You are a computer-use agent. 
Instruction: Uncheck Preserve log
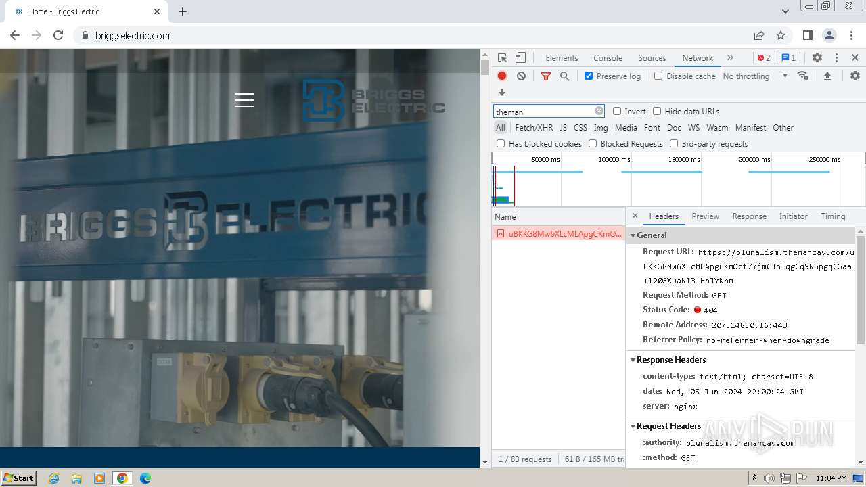[x=589, y=76]
